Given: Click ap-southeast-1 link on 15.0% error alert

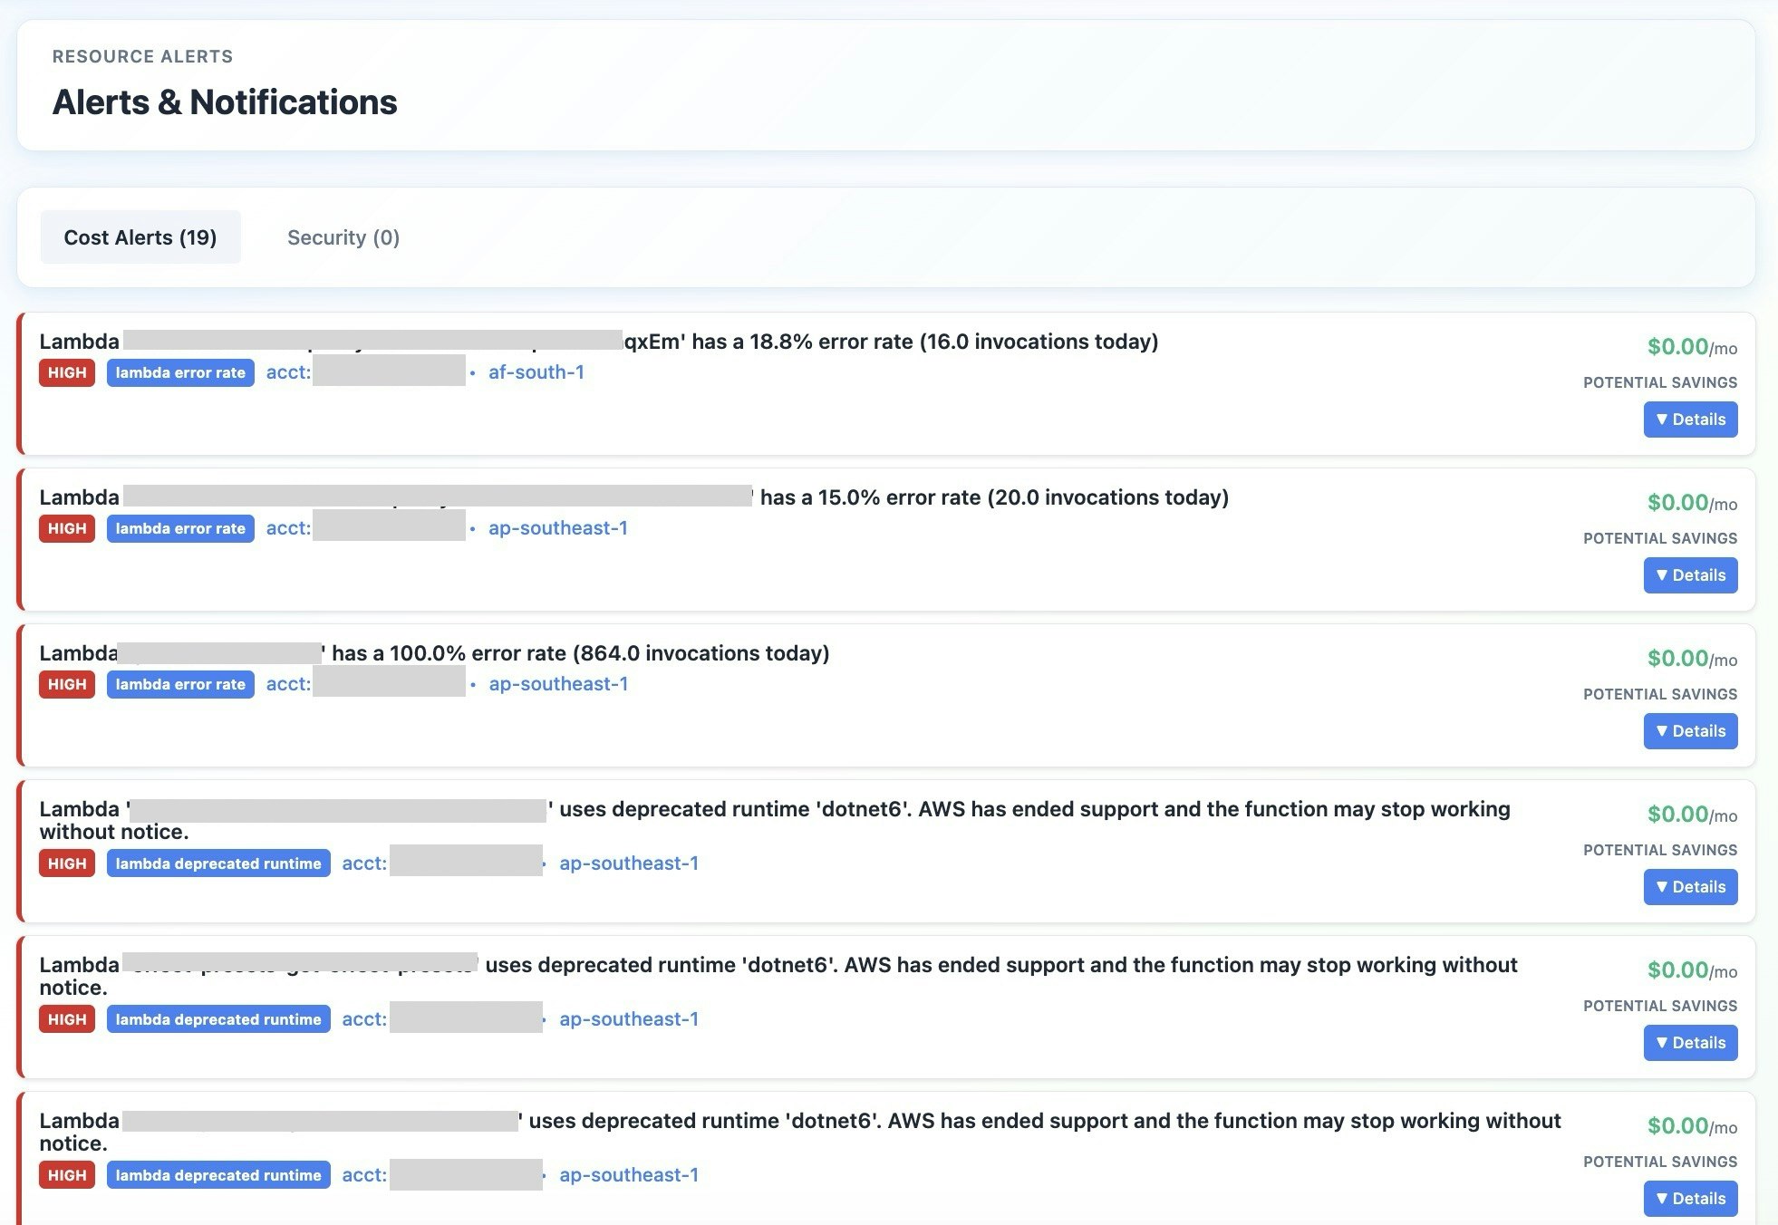Looking at the screenshot, I should [x=557, y=528].
